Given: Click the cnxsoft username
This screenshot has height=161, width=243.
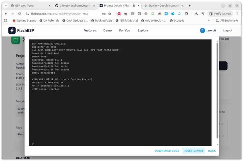Looking at the screenshot, I should tap(211, 30).
